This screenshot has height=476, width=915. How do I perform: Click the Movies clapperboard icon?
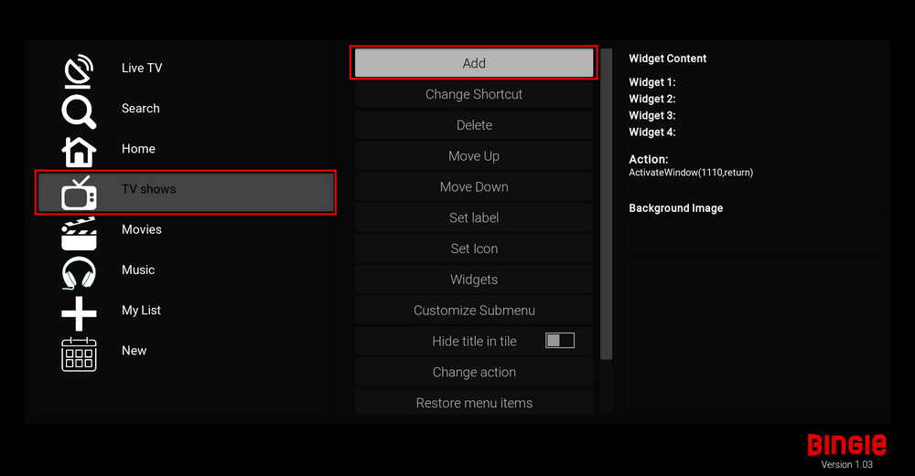pos(79,233)
